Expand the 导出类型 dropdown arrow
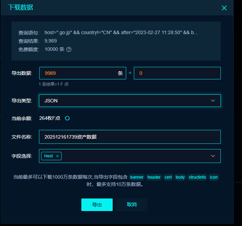Image resolution: width=242 pixels, height=226 pixels. pyautogui.click(x=213, y=101)
